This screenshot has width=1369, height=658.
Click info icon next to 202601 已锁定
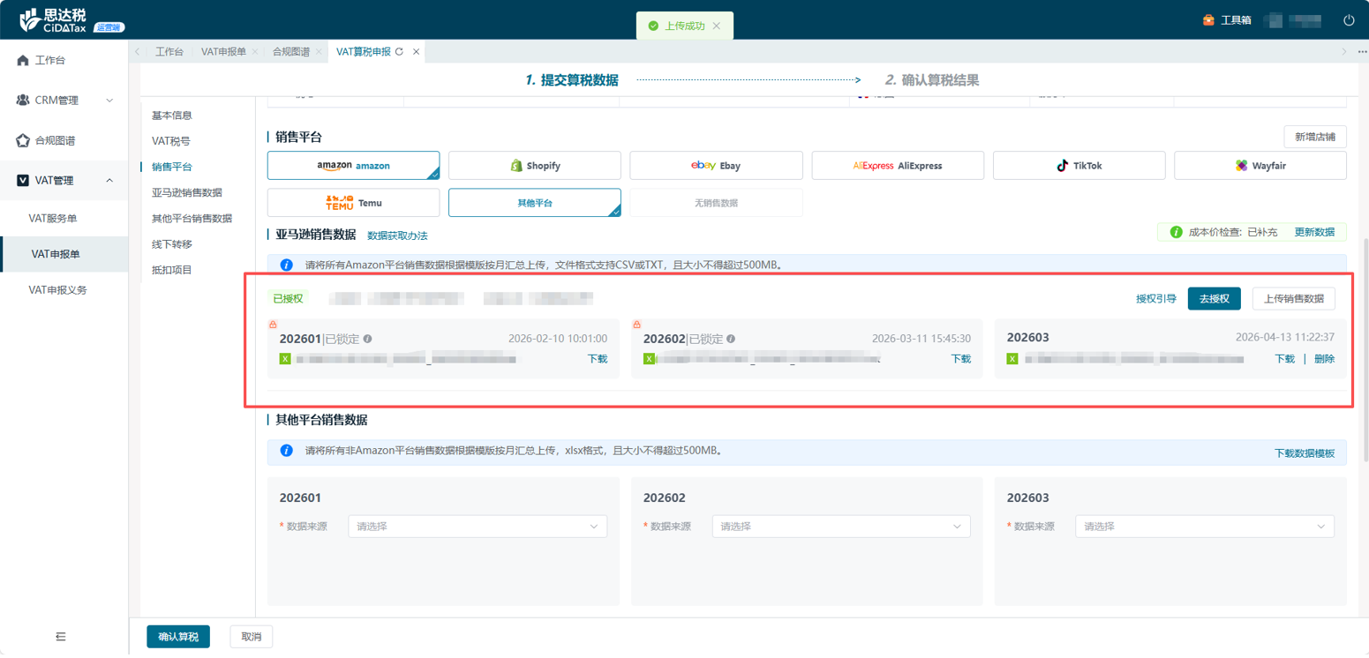[x=367, y=339]
